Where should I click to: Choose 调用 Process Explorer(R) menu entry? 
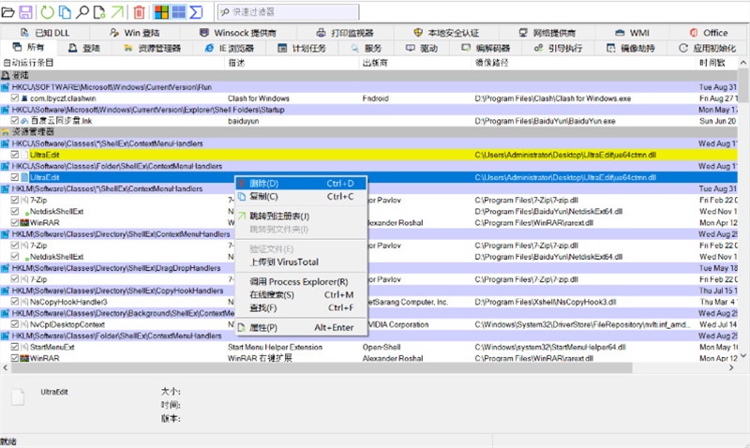point(301,281)
